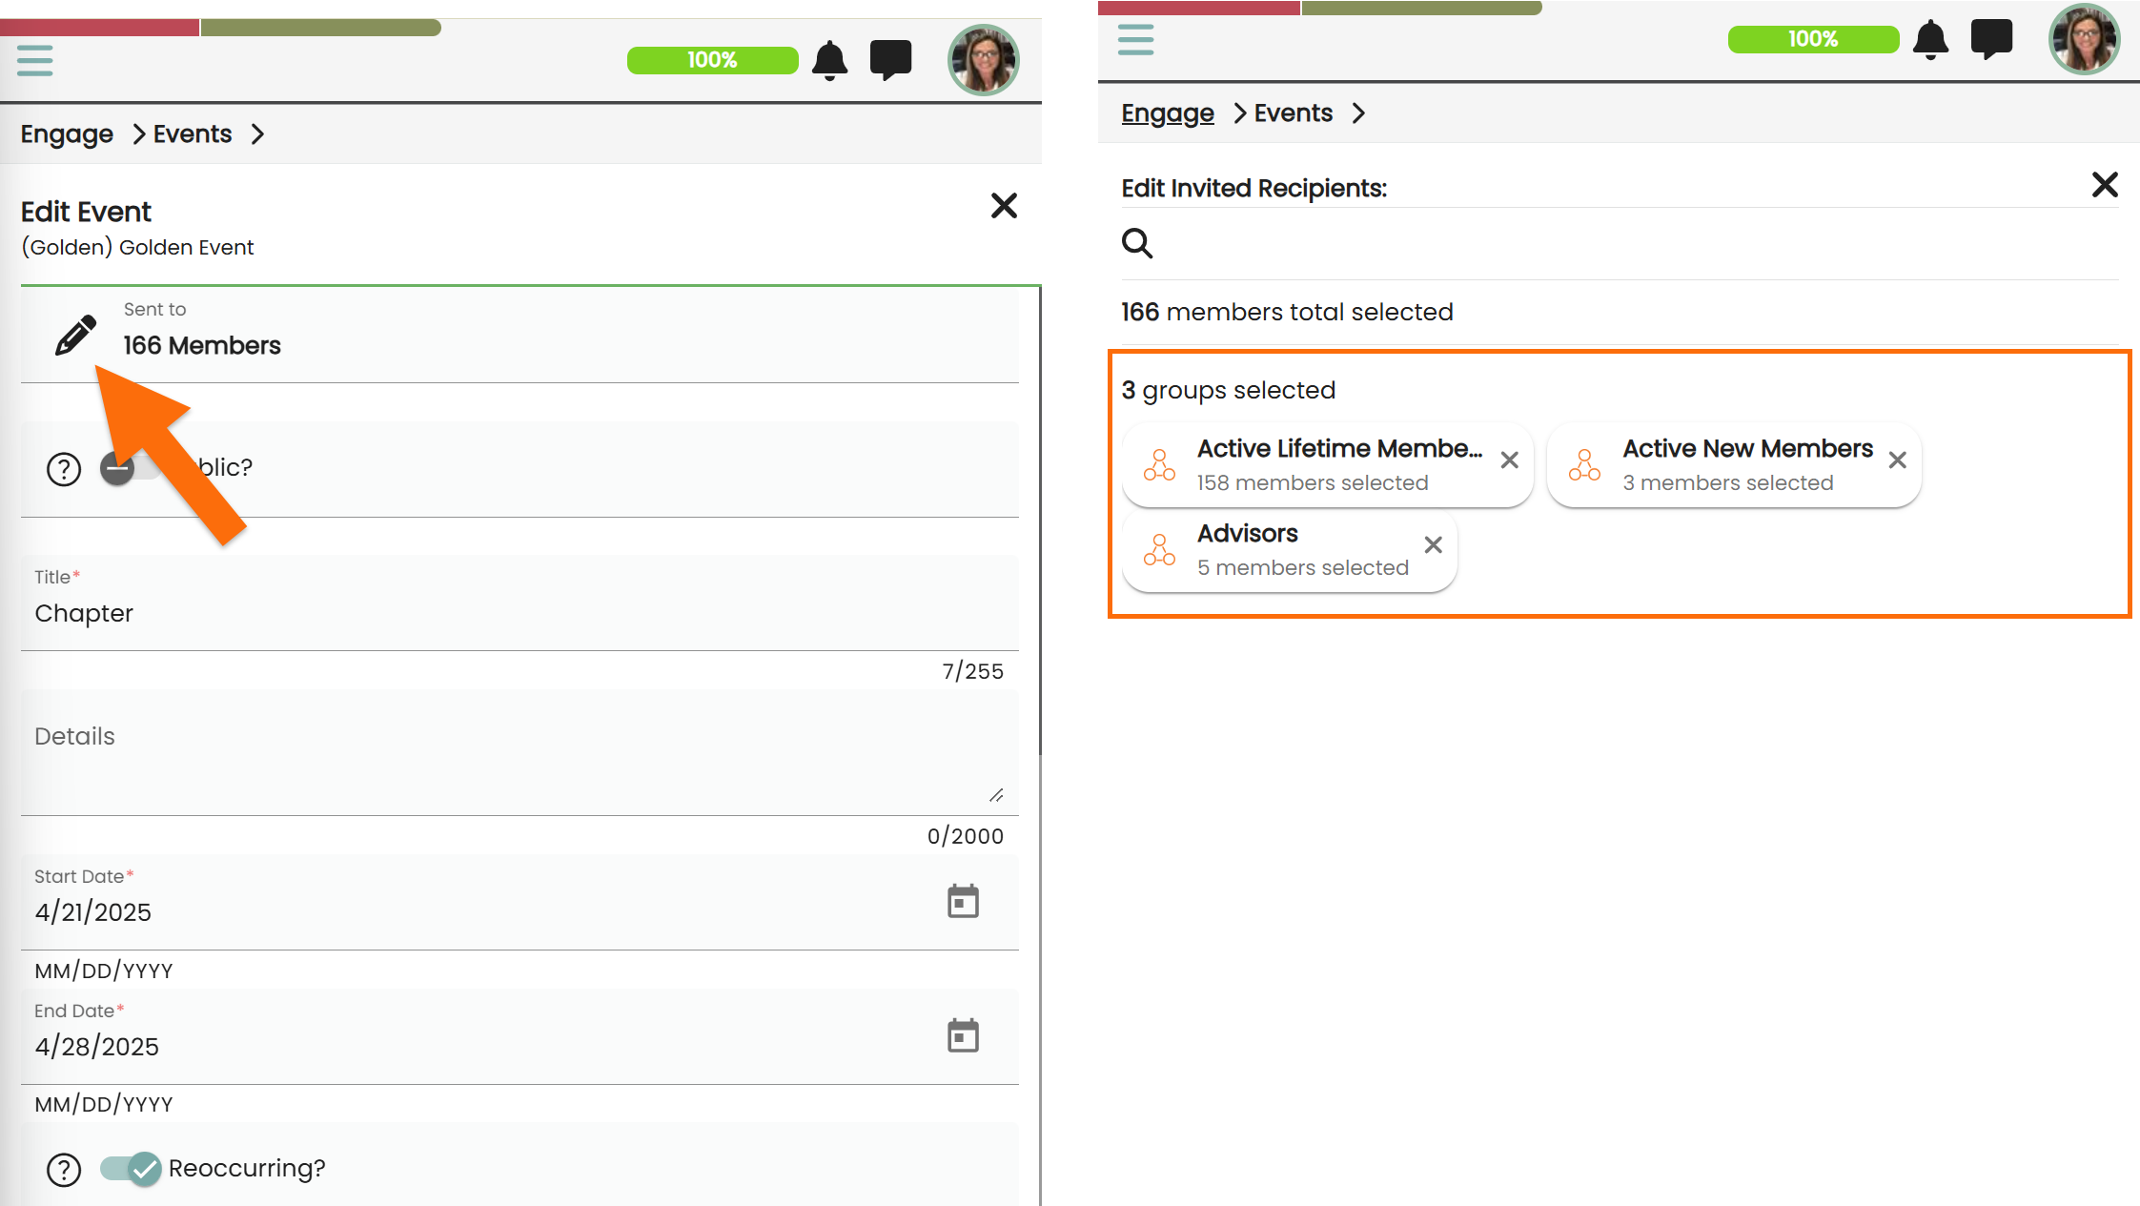Image resolution: width=2140 pixels, height=1206 pixels.
Task: Open the Start Date calendar picker
Action: click(963, 901)
